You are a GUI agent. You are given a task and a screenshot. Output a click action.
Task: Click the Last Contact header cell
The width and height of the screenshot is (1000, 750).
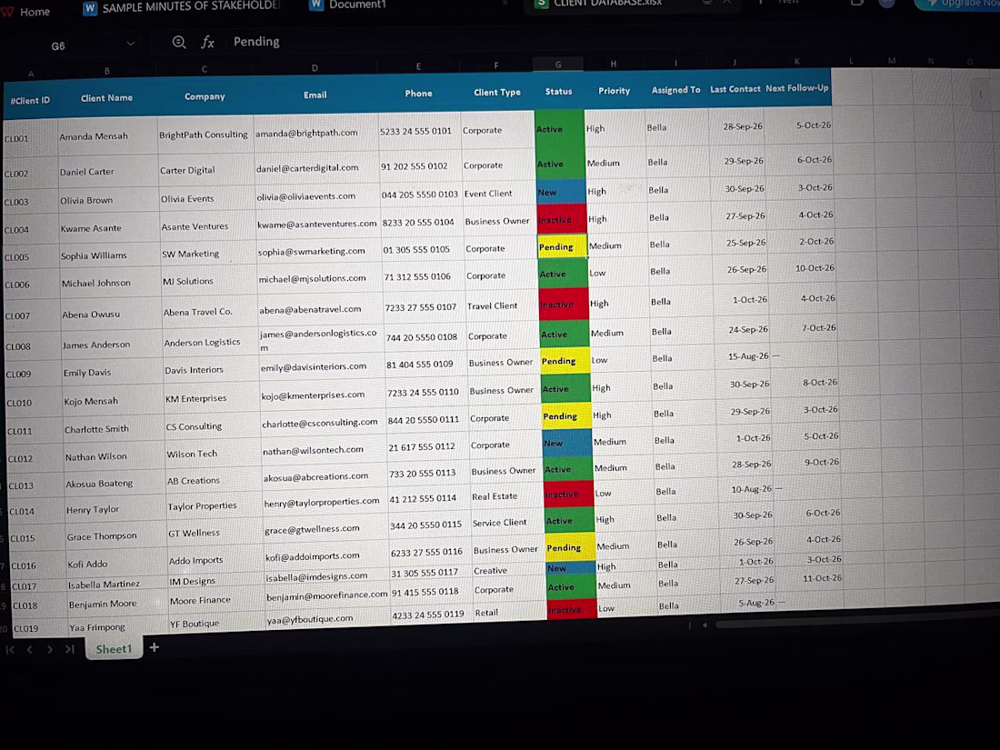(735, 89)
